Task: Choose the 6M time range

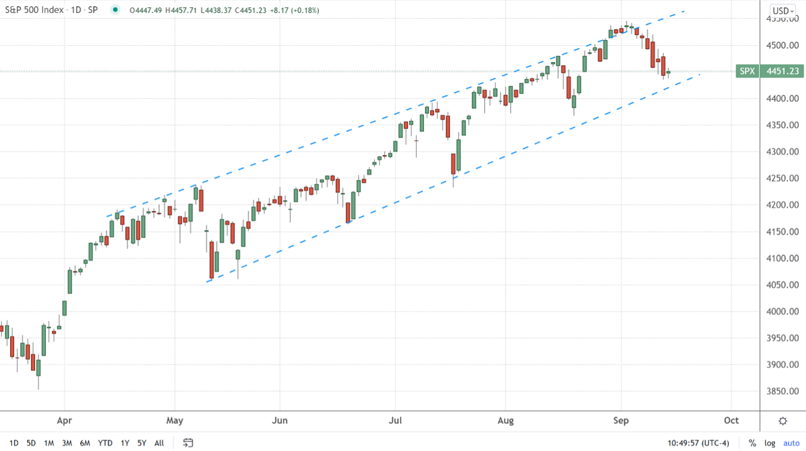Action: tap(85, 443)
